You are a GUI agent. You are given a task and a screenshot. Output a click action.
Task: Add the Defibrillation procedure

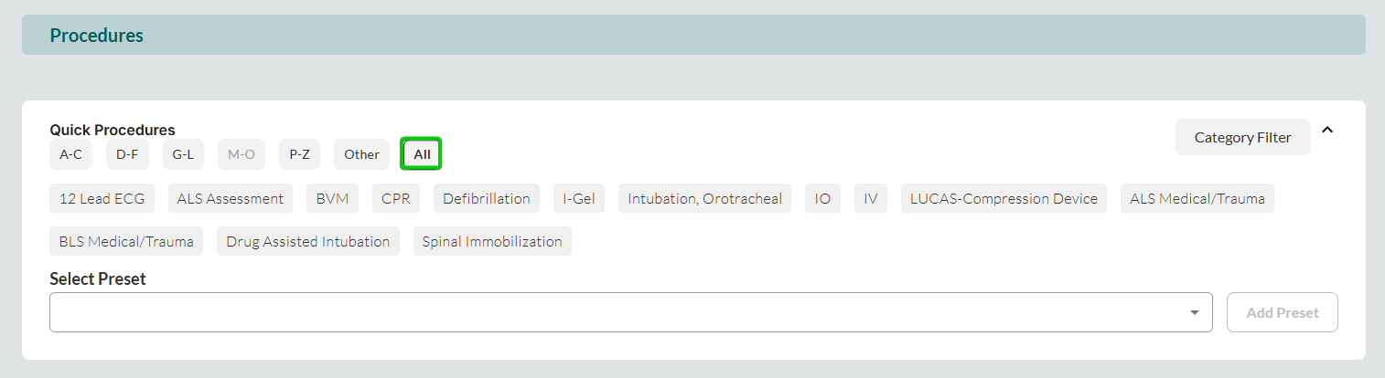pyautogui.click(x=486, y=198)
